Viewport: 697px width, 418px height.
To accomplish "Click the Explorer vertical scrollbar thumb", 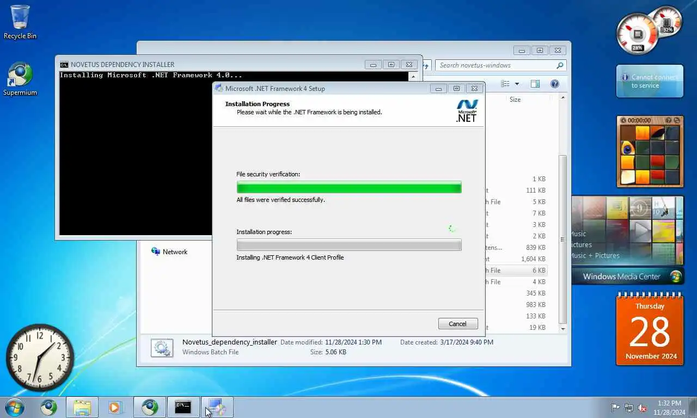I will (563, 239).
